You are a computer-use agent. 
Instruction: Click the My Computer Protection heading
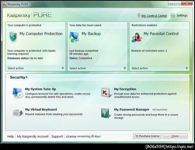point(41,34)
